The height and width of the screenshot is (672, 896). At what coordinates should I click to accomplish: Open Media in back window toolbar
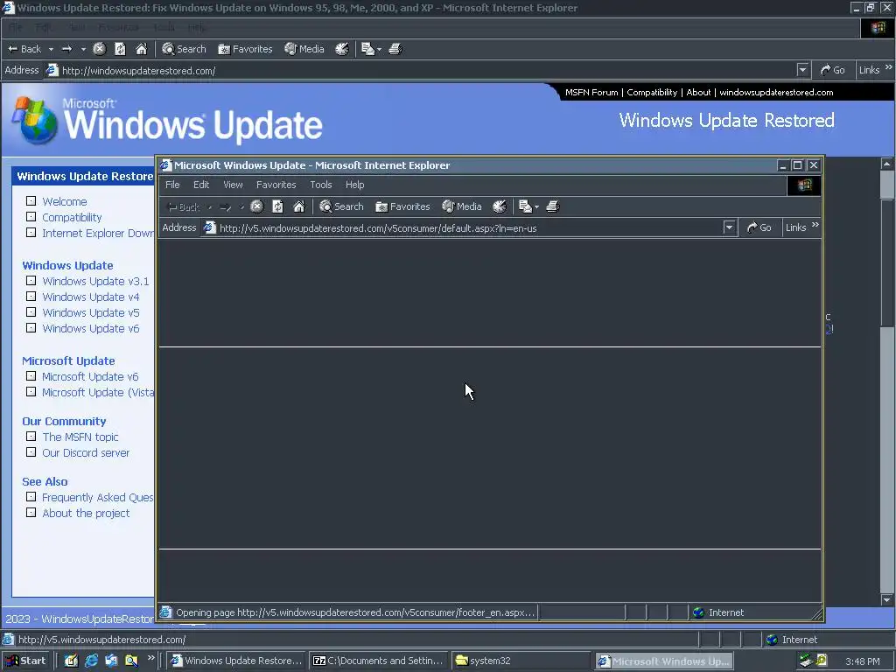(304, 49)
